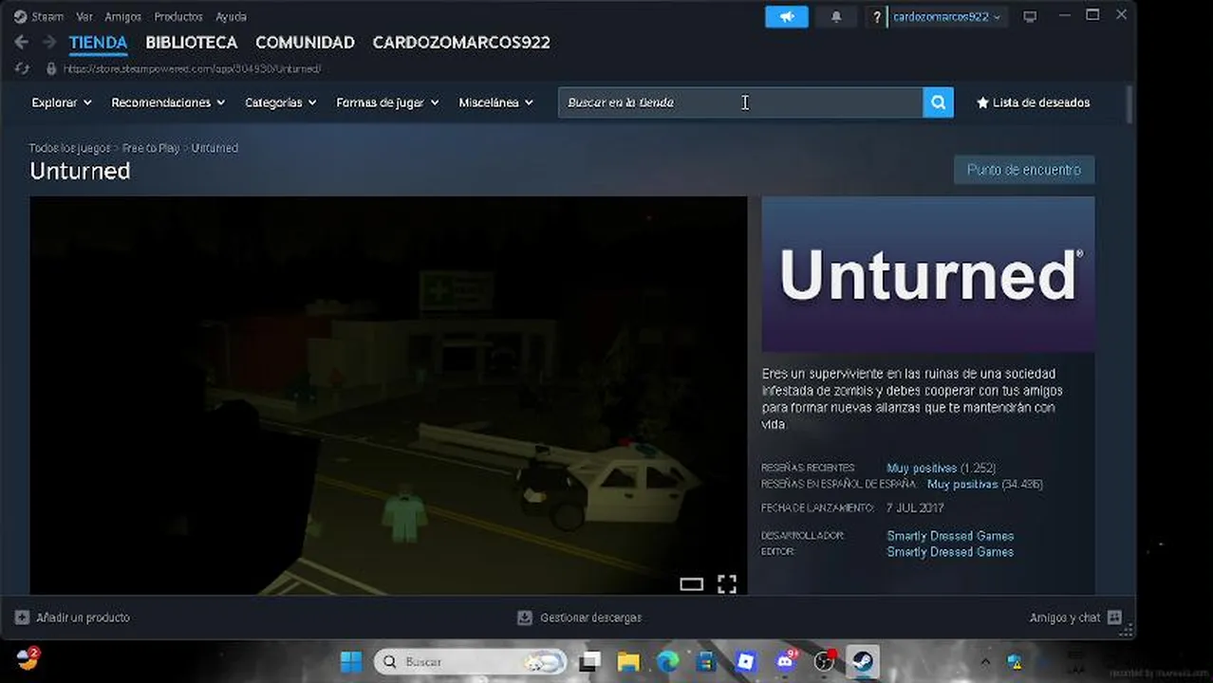This screenshot has width=1213, height=683.
Task: Launch Microsoft Edge from taskbar
Action: point(667,661)
